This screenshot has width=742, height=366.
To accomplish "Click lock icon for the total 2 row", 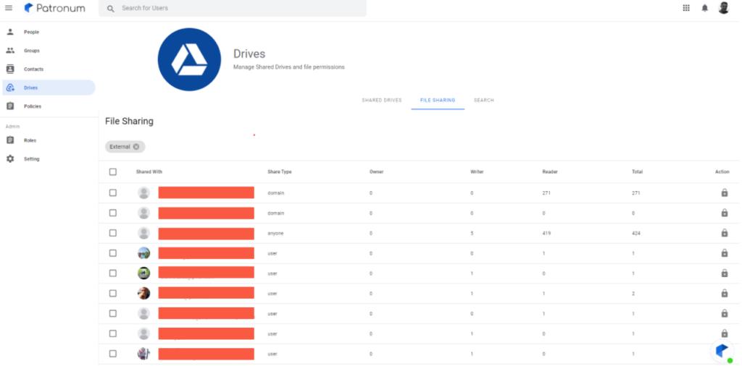I will [x=725, y=293].
